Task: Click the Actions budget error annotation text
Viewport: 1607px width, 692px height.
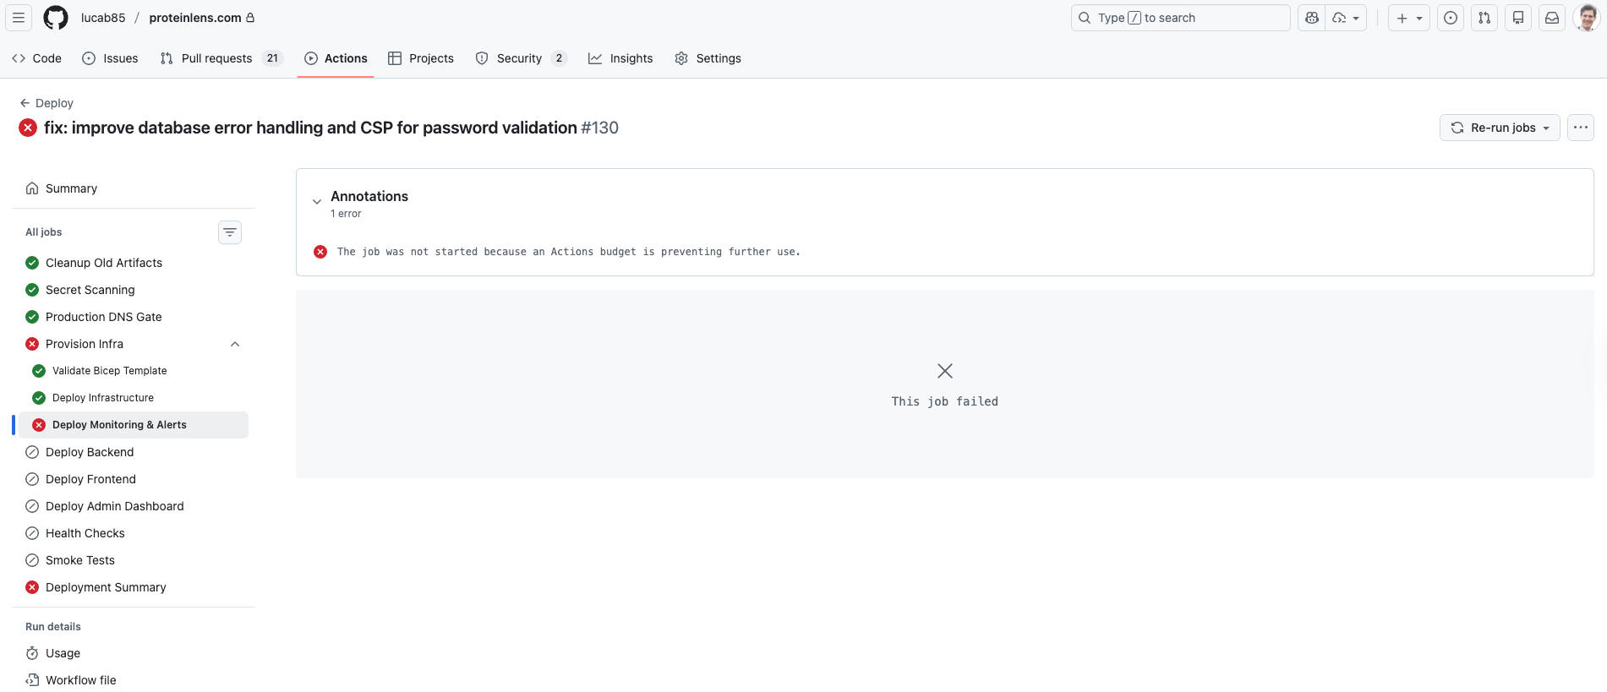Action: point(568,252)
